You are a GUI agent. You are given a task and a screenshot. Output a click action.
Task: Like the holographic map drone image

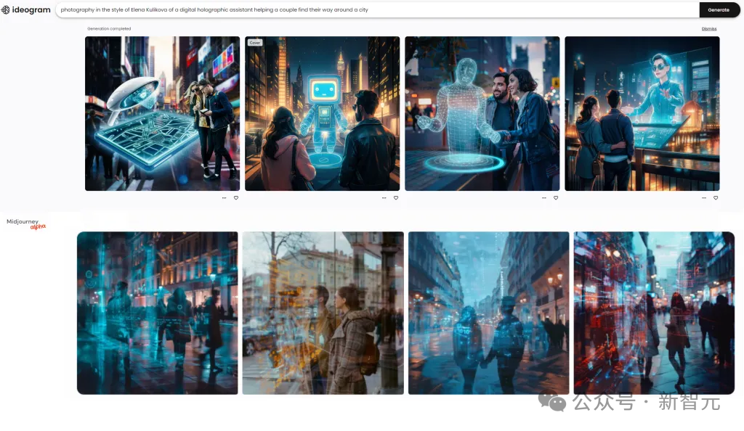pyautogui.click(x=236, y=197)
